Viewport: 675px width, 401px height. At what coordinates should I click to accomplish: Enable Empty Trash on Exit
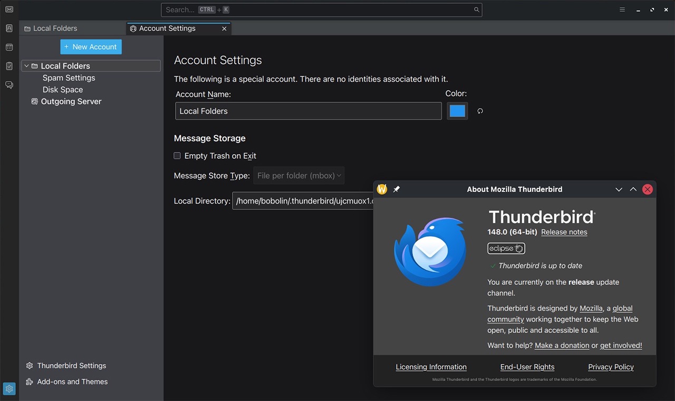point(177,156)
